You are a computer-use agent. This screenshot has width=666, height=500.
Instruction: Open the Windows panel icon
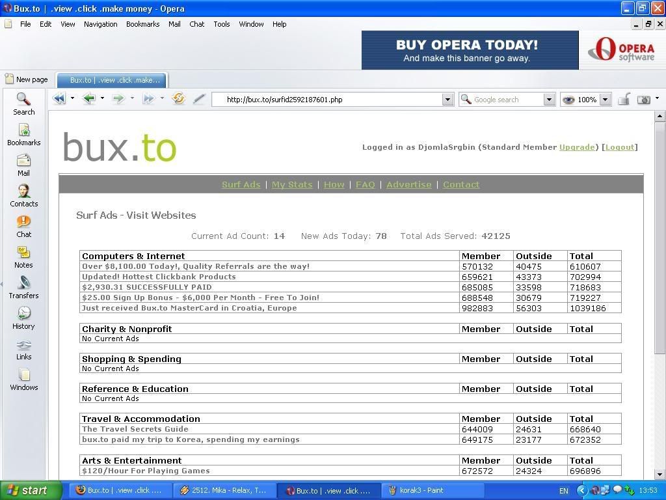pos(23,380)
